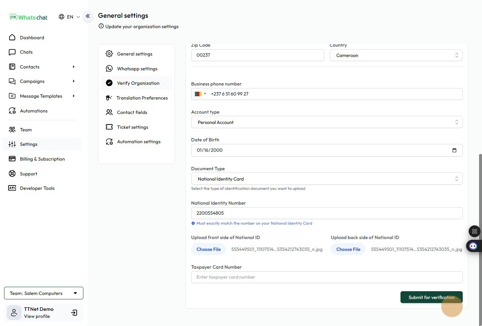The width and height of the screenshot is (482, 326).
Task: Open the Team: Salem Computers selector
Action: 44,293
